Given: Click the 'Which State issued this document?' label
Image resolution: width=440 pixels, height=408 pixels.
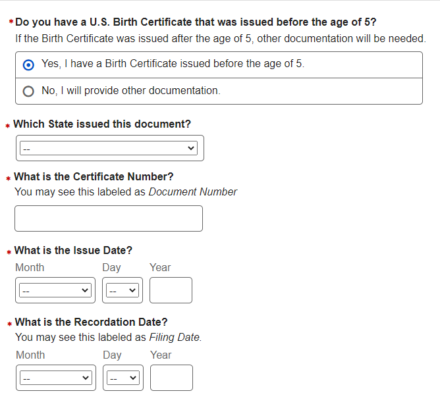Looking at the screenshot, I should tap(102, 124).
